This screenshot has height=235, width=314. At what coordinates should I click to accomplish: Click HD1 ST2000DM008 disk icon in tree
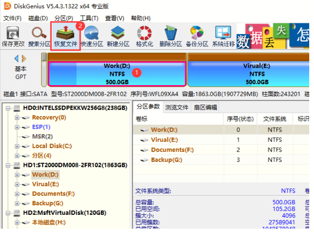coord(17,165)
